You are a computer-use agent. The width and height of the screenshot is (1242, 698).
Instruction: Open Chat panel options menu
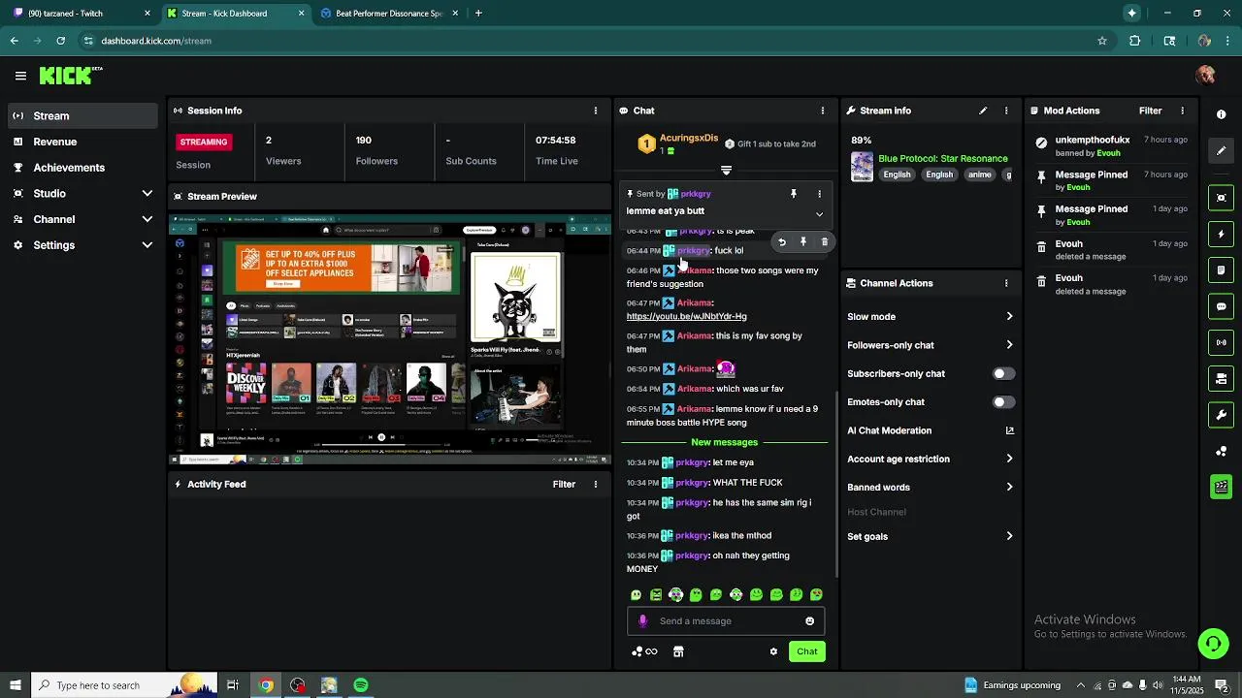pos(823,111)
